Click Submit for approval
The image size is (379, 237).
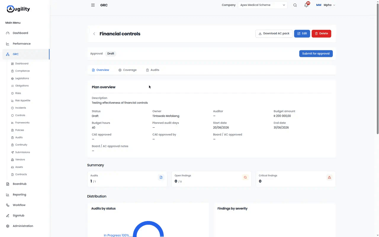316,54
